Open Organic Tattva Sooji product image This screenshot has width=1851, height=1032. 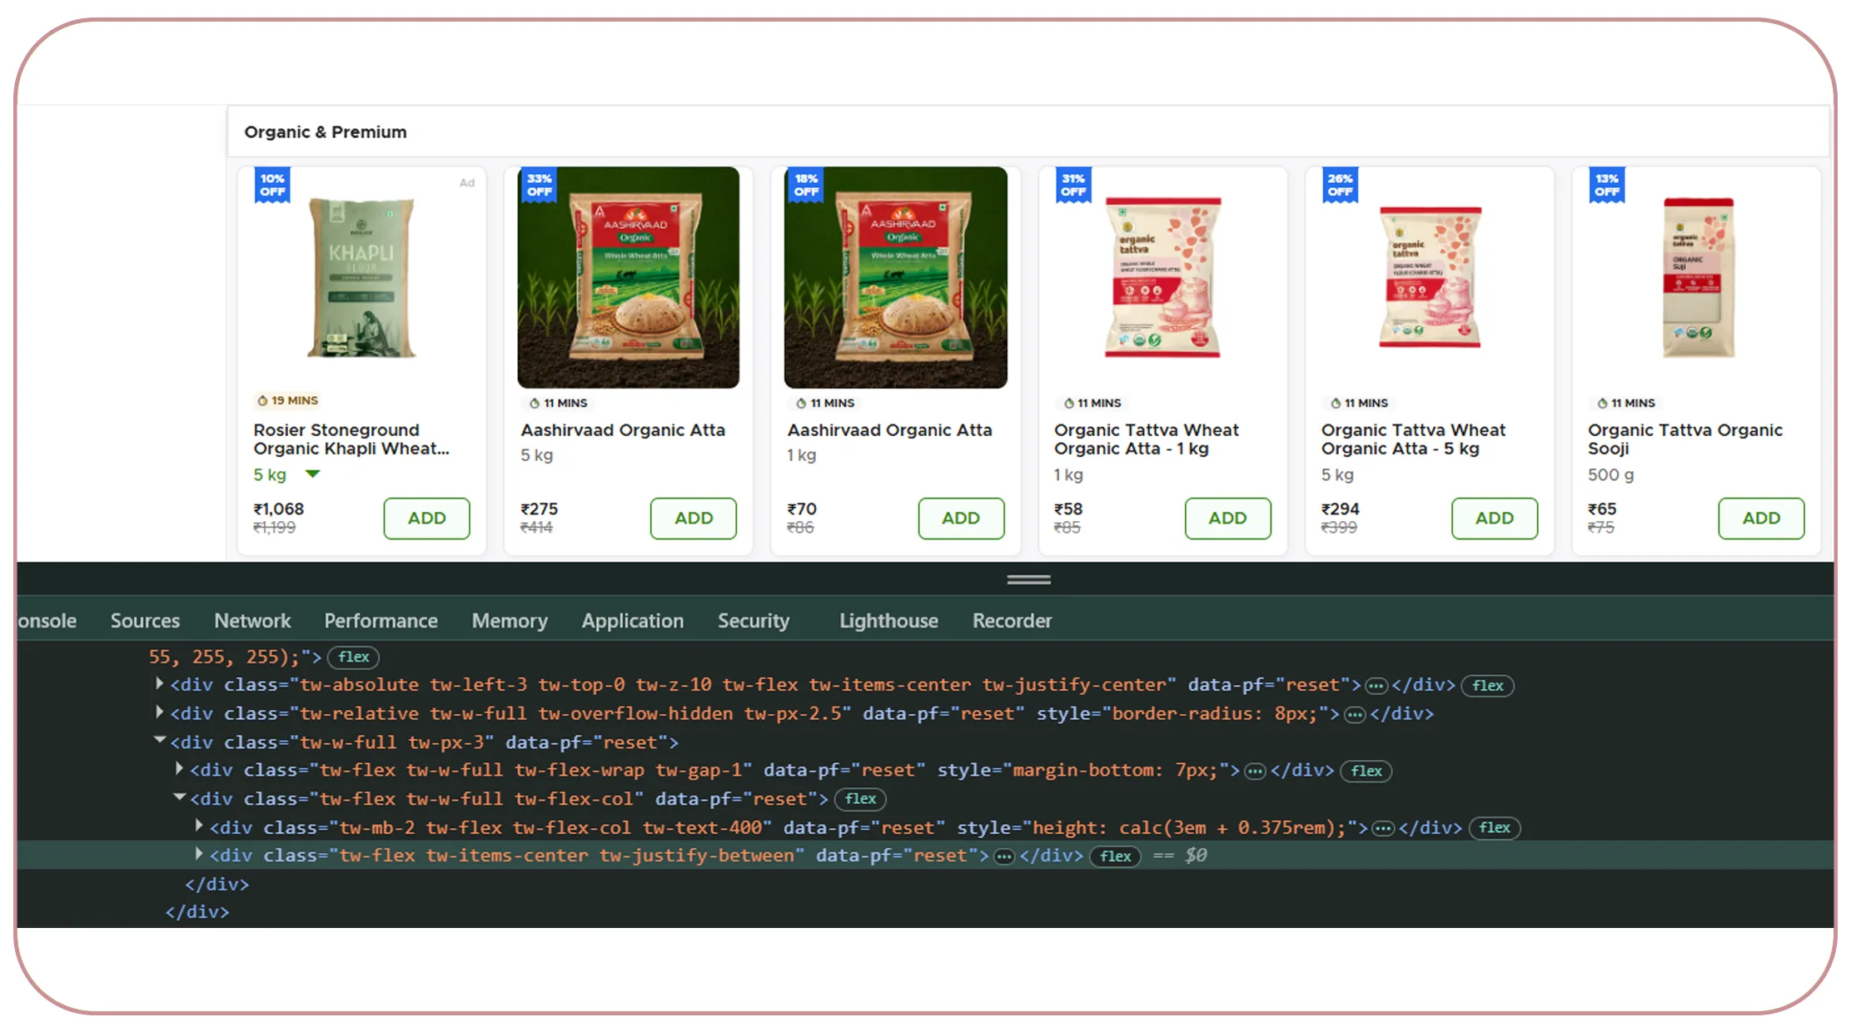1698,277
